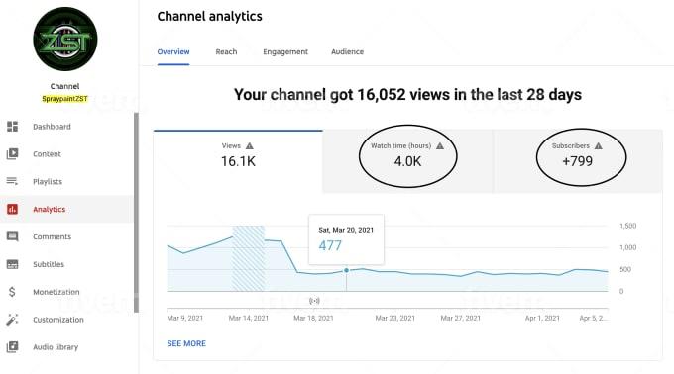The image size is (674, 374).
Task: Switch to the Engagement tab
Action: tap(285, 51)
